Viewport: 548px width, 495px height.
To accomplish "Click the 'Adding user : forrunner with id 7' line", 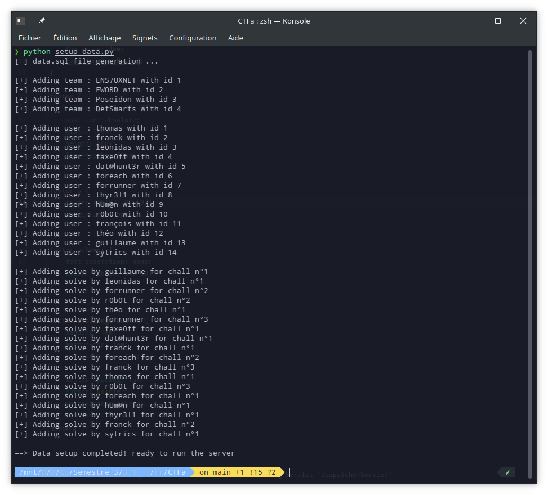I will coord(98,186).
